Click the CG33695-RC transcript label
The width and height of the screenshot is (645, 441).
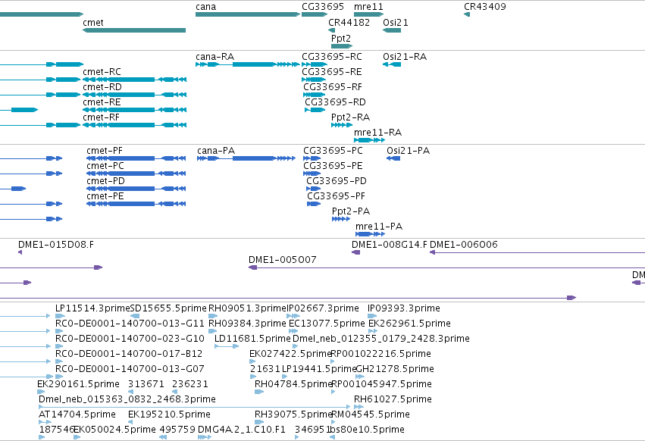pos(332,57)
